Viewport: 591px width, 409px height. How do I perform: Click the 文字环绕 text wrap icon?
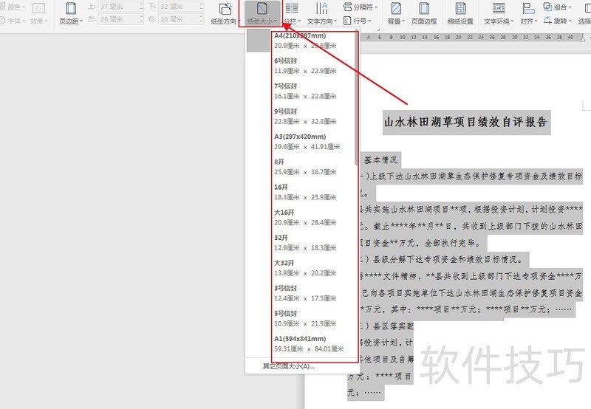pos(498,10)
